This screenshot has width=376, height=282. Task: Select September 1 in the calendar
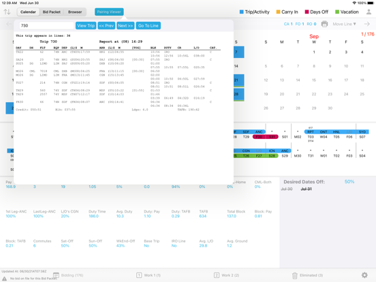click(314, 52)
